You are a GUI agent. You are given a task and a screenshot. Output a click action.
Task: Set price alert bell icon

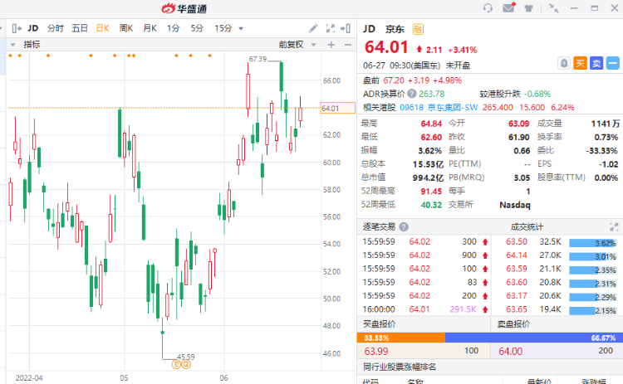tap(563, 63)
